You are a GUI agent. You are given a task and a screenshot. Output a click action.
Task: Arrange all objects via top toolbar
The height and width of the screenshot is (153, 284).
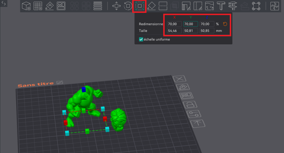61,6
